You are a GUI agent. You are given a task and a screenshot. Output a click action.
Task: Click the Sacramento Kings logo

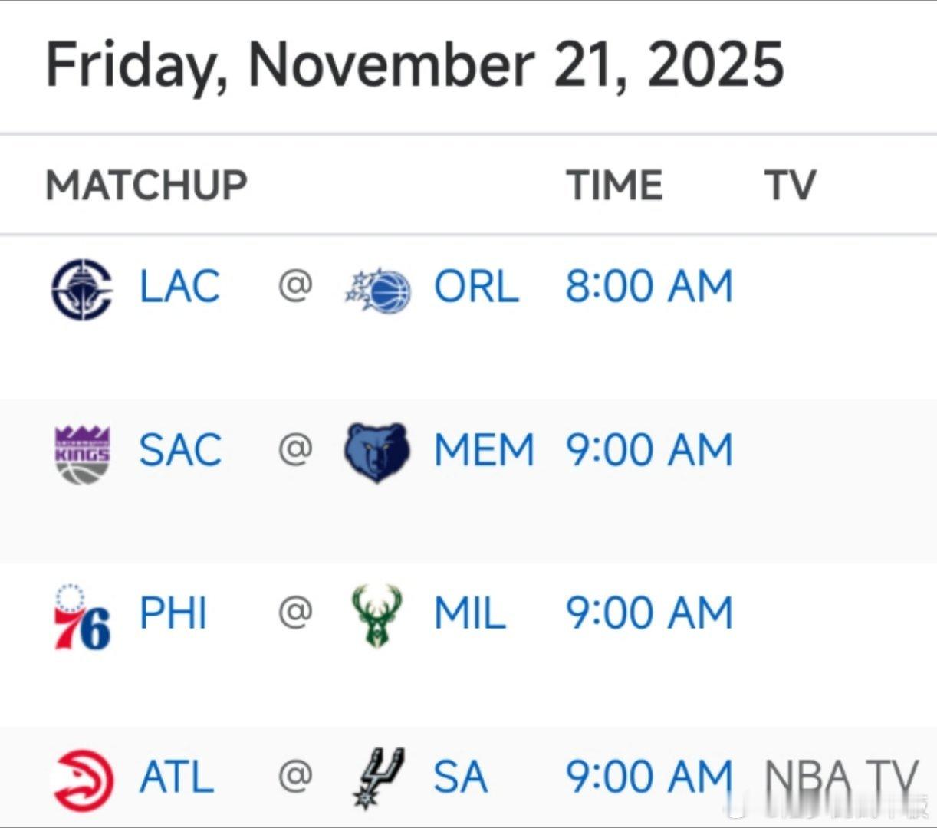[x=83, y=454]
